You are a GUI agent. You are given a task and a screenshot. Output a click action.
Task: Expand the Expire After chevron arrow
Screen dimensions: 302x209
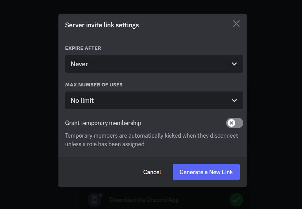click(234, 64)
